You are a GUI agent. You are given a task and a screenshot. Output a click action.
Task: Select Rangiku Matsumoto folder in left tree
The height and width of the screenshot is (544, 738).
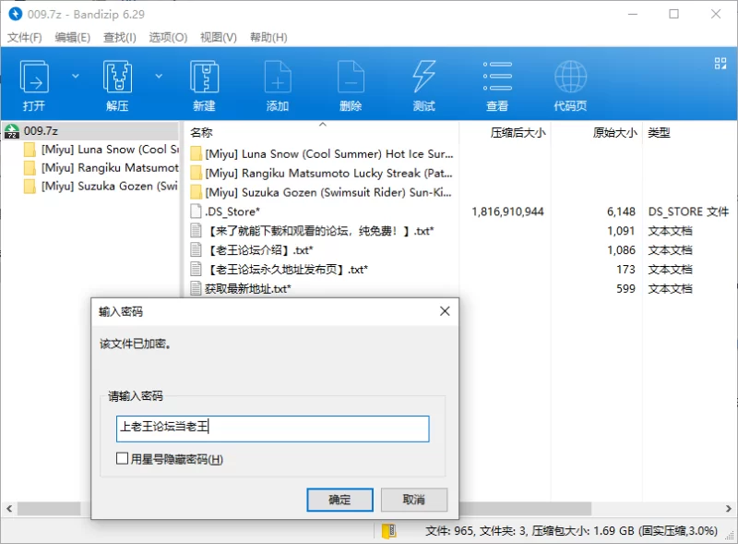coord(101,168)
